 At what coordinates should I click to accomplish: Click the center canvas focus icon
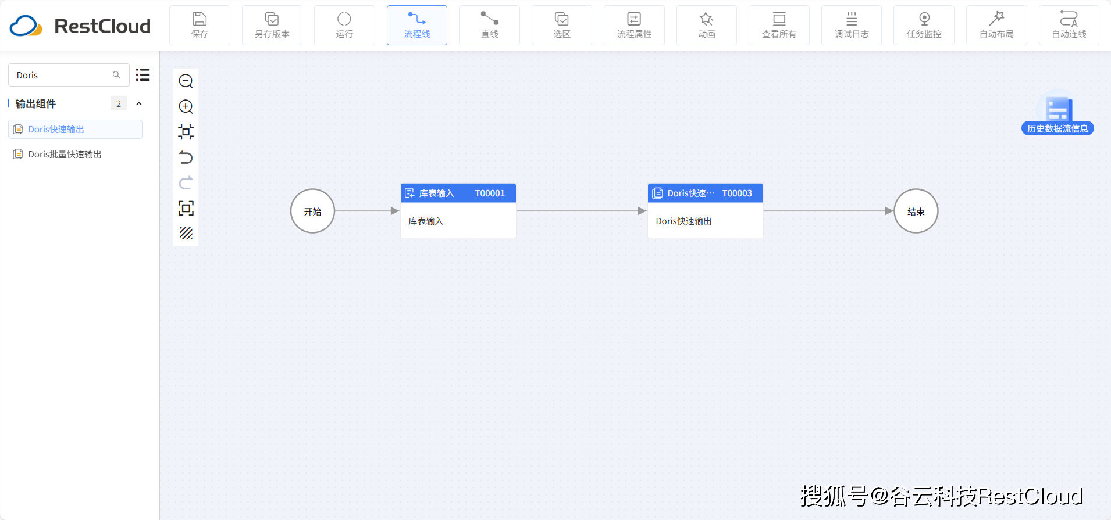pyautogui.click(x=186, y=132)
